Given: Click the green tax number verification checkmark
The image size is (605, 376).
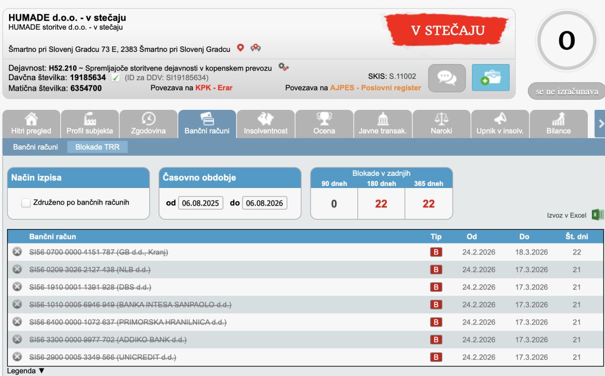Looking at the screenshot, I should [x=115, y=78].
